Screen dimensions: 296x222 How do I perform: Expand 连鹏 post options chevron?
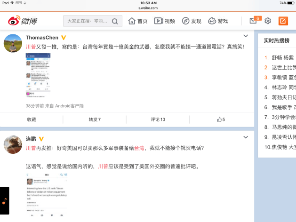tap(245, 137)
